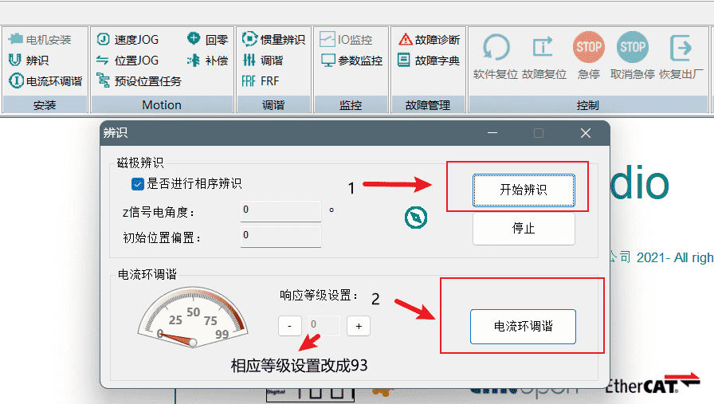Click the 开始辨识 start button
Viewport: 714px width, 404px height.
(x=523, y=190)
